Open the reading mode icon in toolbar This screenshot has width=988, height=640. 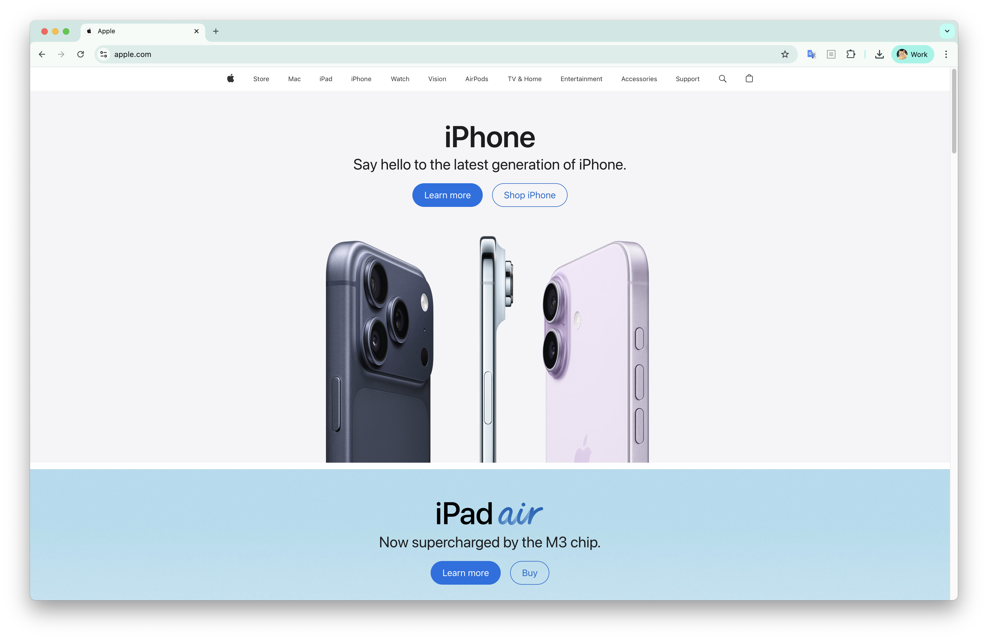click(x=831, y=54)
